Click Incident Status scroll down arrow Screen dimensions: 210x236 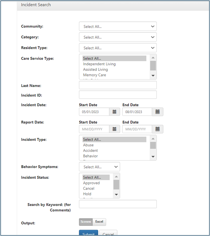point(116,195)
